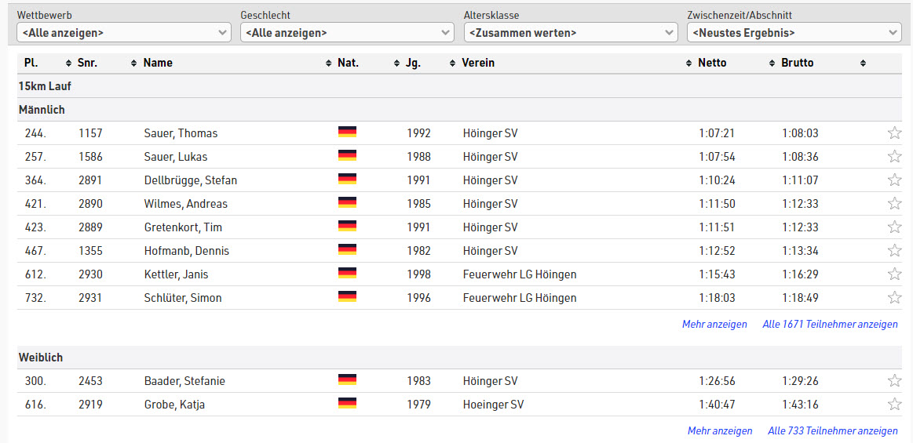Add Katja Grobe to favorites star
Screen dimensions: 913x443
(x=894, y=405)
